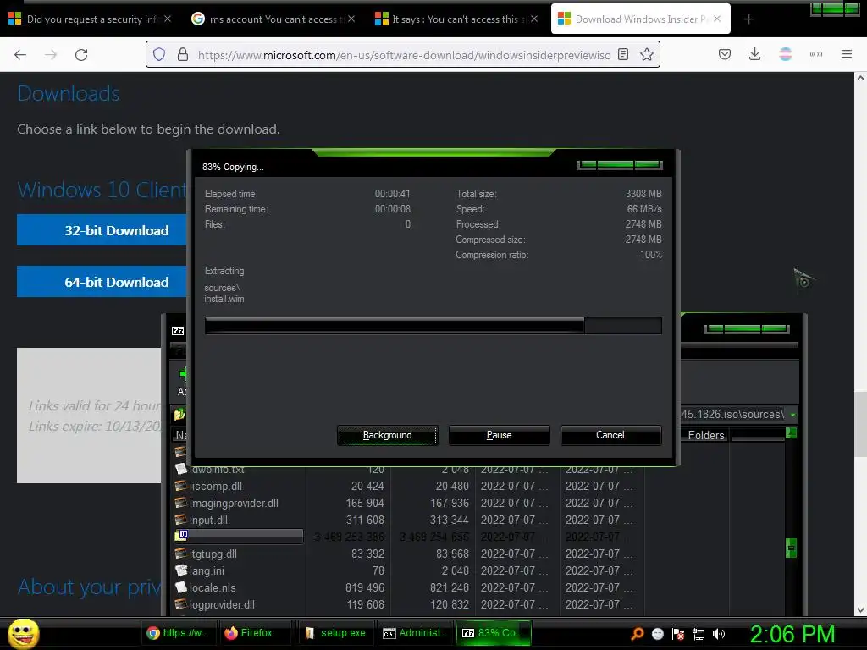The width and height of the screenshot is (867, 650).
Task: Open Firefox application menu
Action: pyautogui.click(x=847, y=54)
